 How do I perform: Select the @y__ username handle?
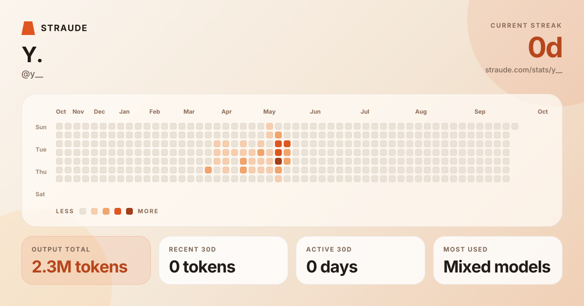point(33,74)
